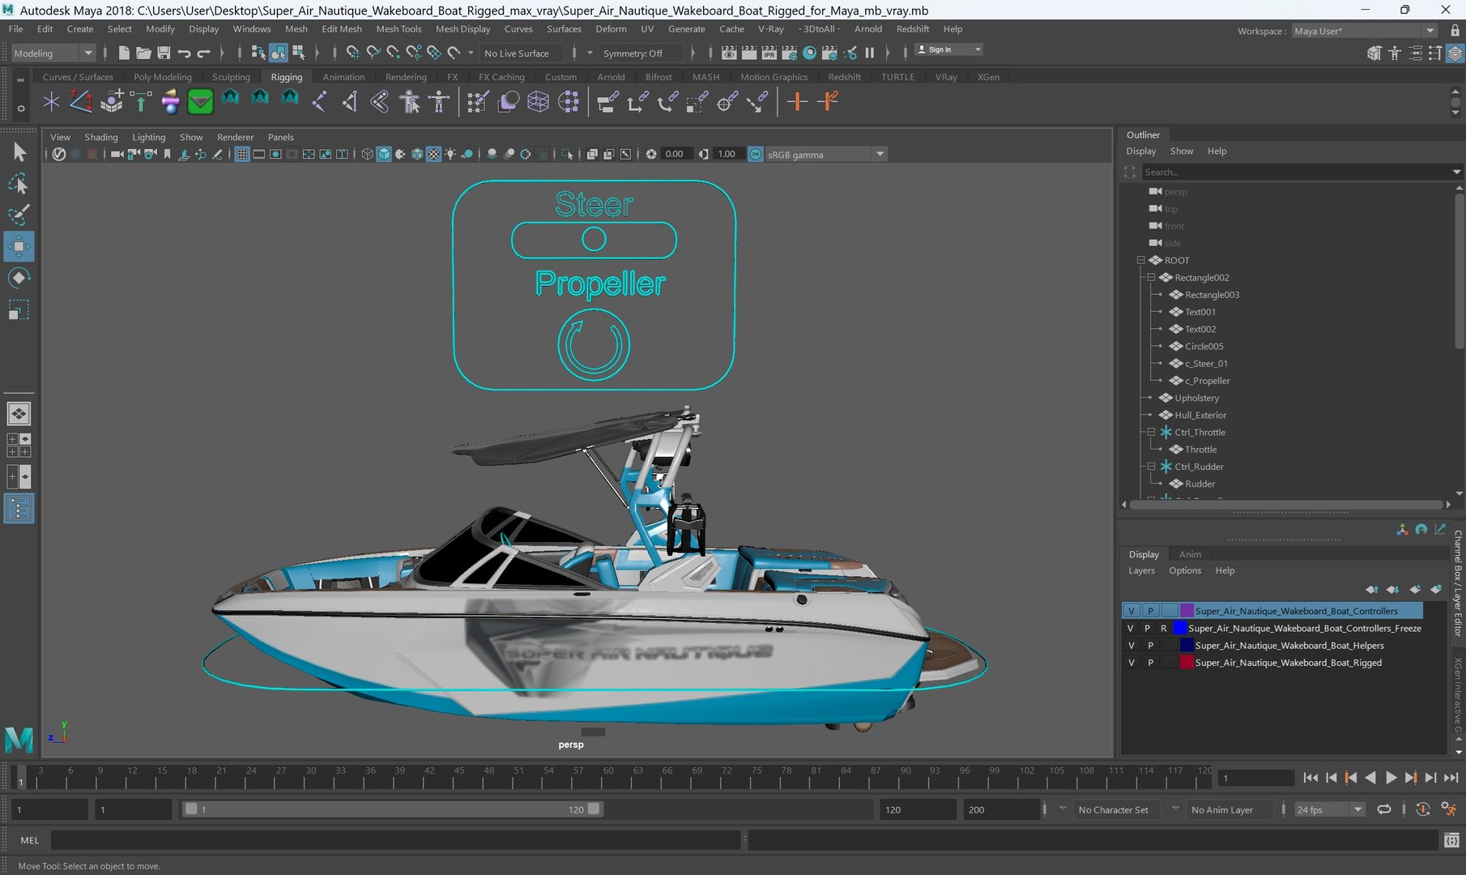Toggle the viewport grid icon
The width and height of the screenshot is (1466, 875).
pyautogui.click(x=241, y=154)
